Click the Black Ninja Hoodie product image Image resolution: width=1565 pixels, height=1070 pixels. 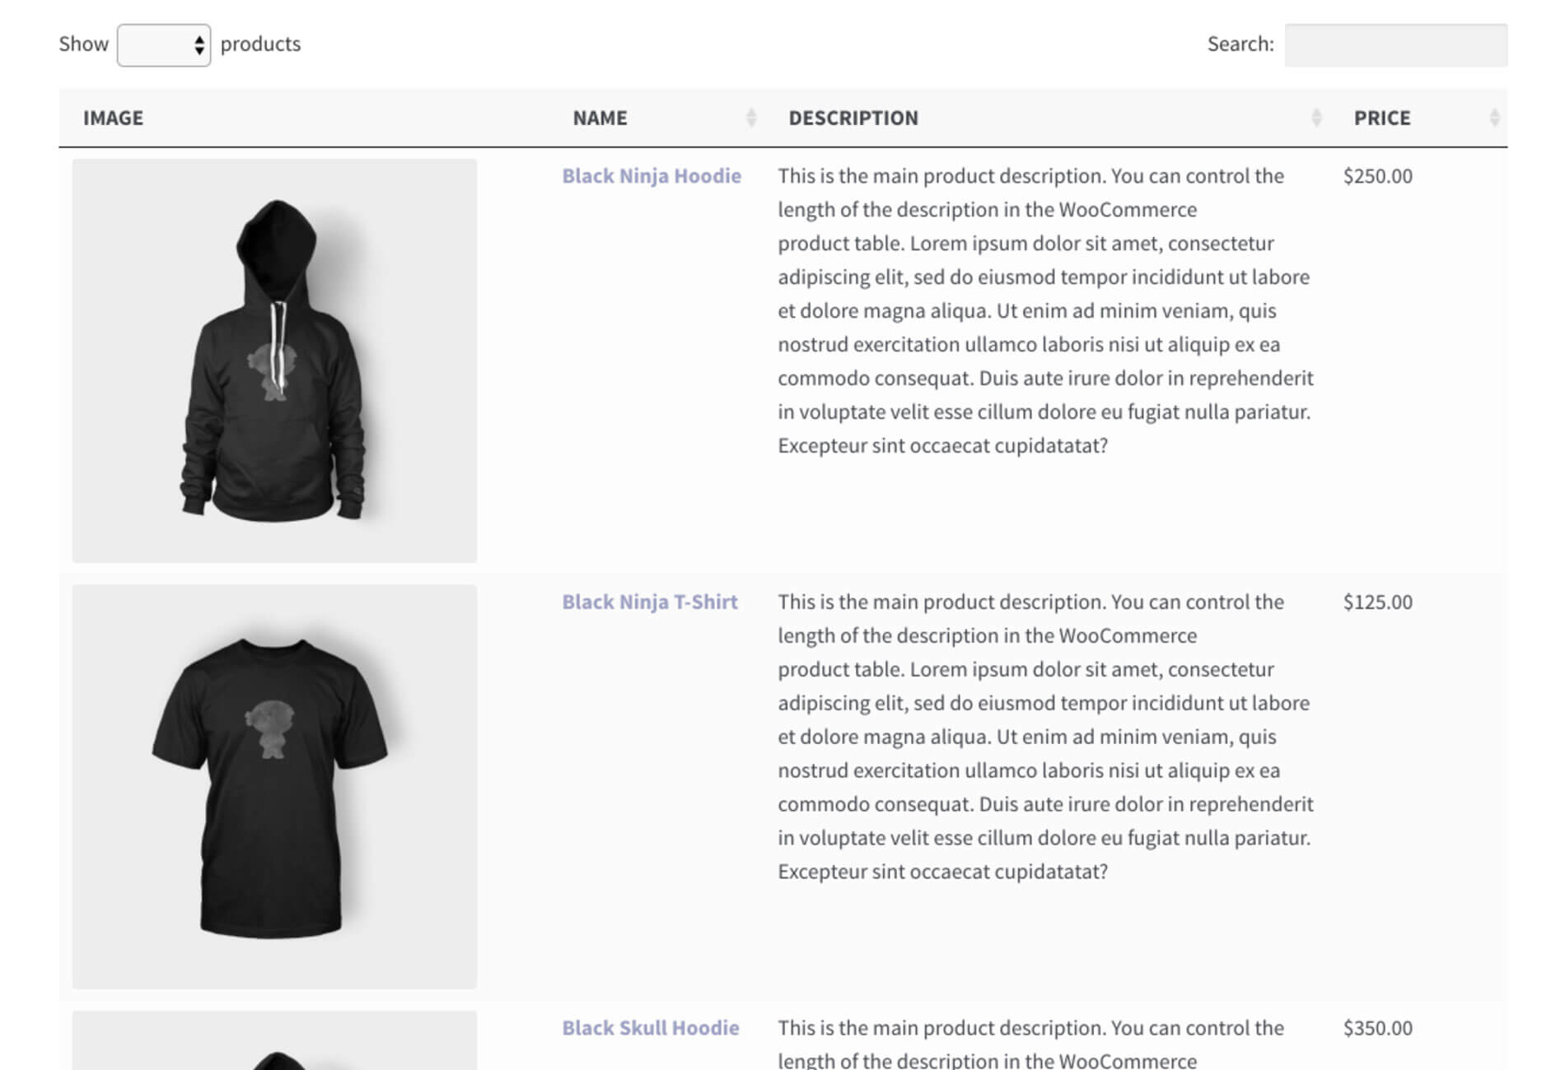click(274, 361)
